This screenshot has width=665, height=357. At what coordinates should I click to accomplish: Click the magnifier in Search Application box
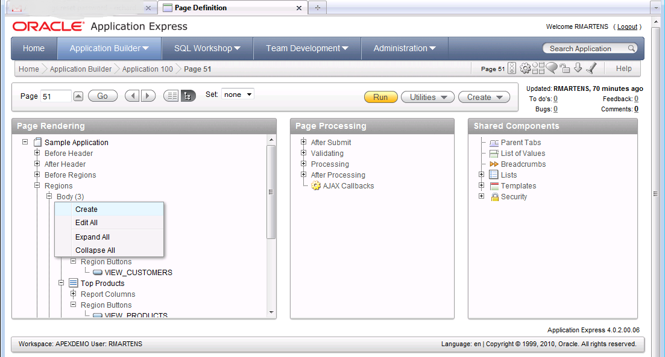[631, 48]
